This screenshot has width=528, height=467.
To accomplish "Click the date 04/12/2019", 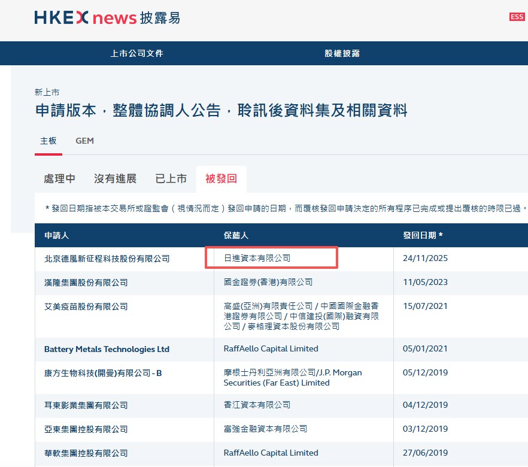I will pyautogui.click(x=425, y=405).
